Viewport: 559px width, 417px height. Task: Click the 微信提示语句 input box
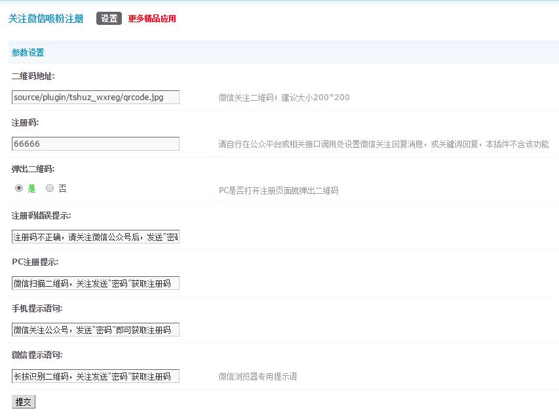(96, 376)
